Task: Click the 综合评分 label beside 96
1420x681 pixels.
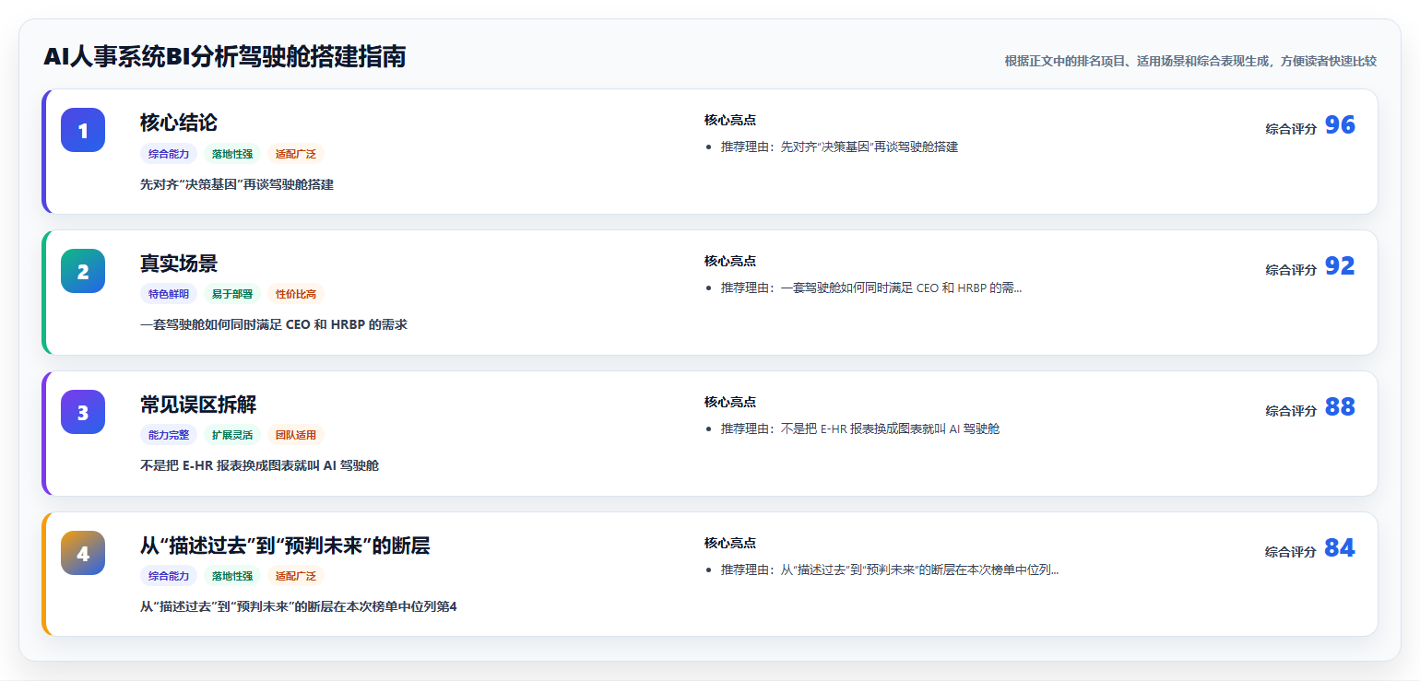Action: point(1291,129)
